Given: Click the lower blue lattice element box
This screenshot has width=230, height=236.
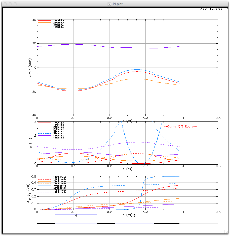Looking at the screenshot, I should tap(134, 228).
